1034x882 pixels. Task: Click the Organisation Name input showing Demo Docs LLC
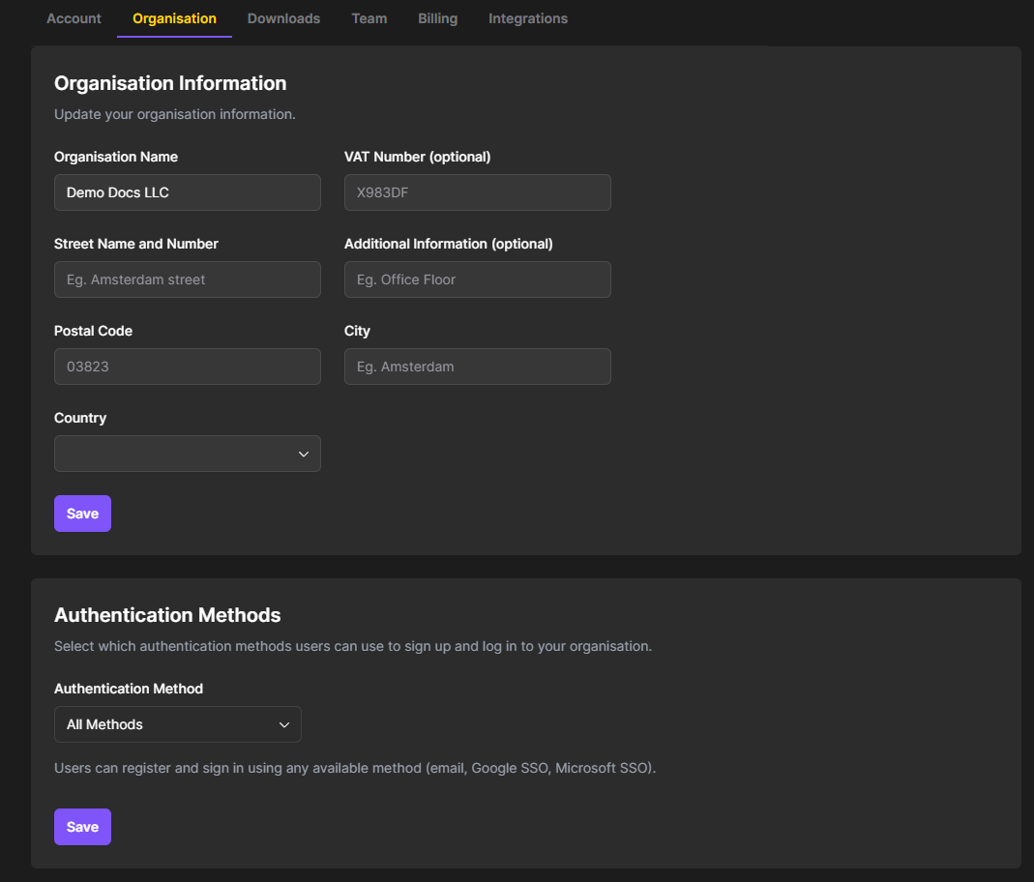pos(187,192)
